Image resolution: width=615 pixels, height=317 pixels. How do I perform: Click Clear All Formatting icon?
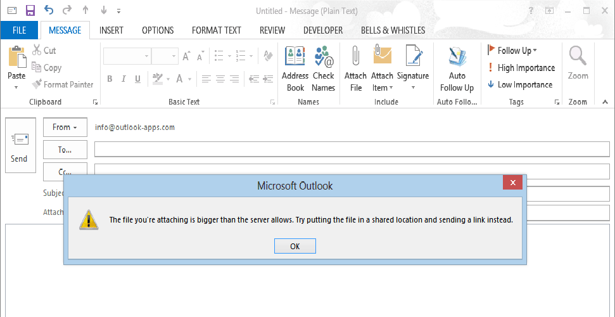click(x=269, y=56)
